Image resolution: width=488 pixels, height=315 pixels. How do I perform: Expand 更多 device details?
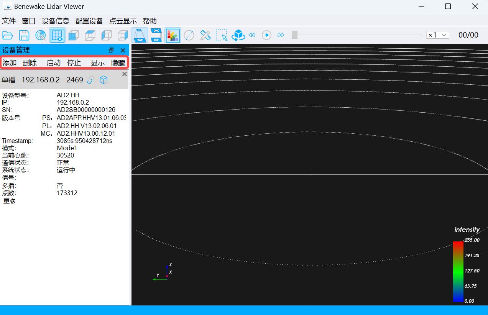tap(10, 201)
